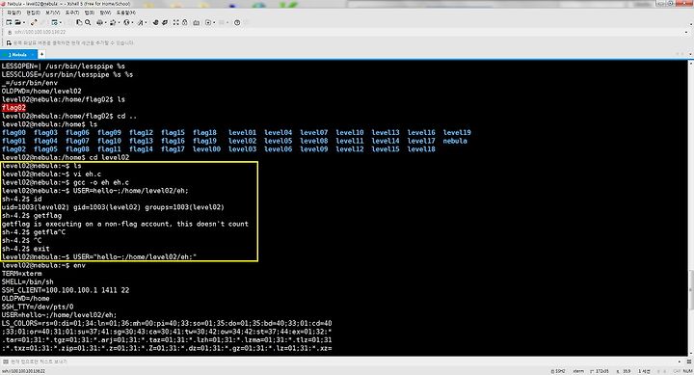The height and width of the screenshot is (375, 694).
Task: Click the color scheme palette icon
Action: (x=113, y=22)
